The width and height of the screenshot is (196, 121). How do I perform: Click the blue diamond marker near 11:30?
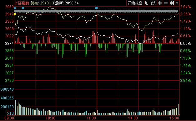(96, 8)
